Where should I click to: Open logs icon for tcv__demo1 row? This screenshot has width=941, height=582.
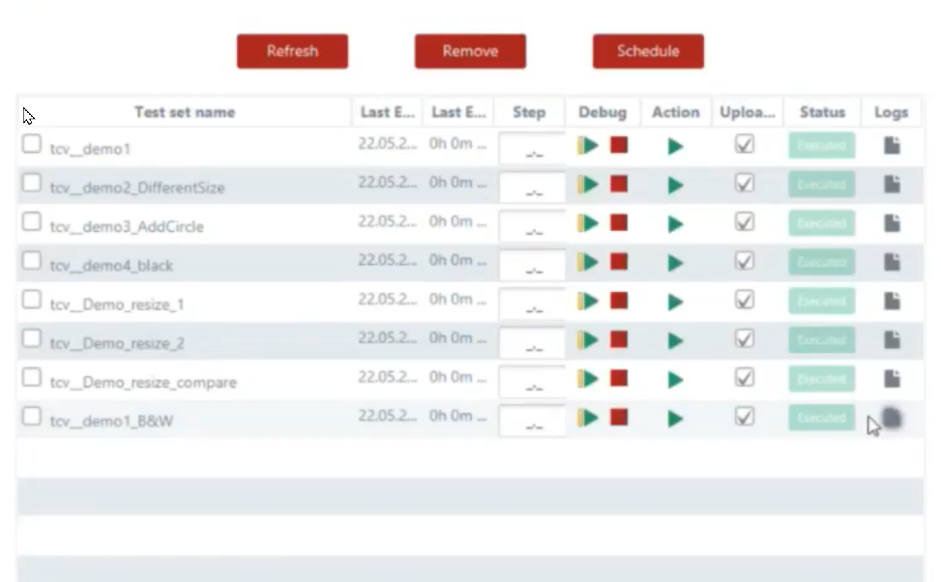pos(892,145)
